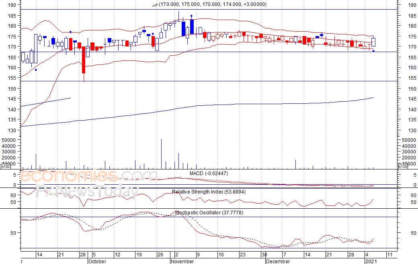Select MACD level 0 on the left axis
This screenshot has width=418, height=264.
coord(15,185)
